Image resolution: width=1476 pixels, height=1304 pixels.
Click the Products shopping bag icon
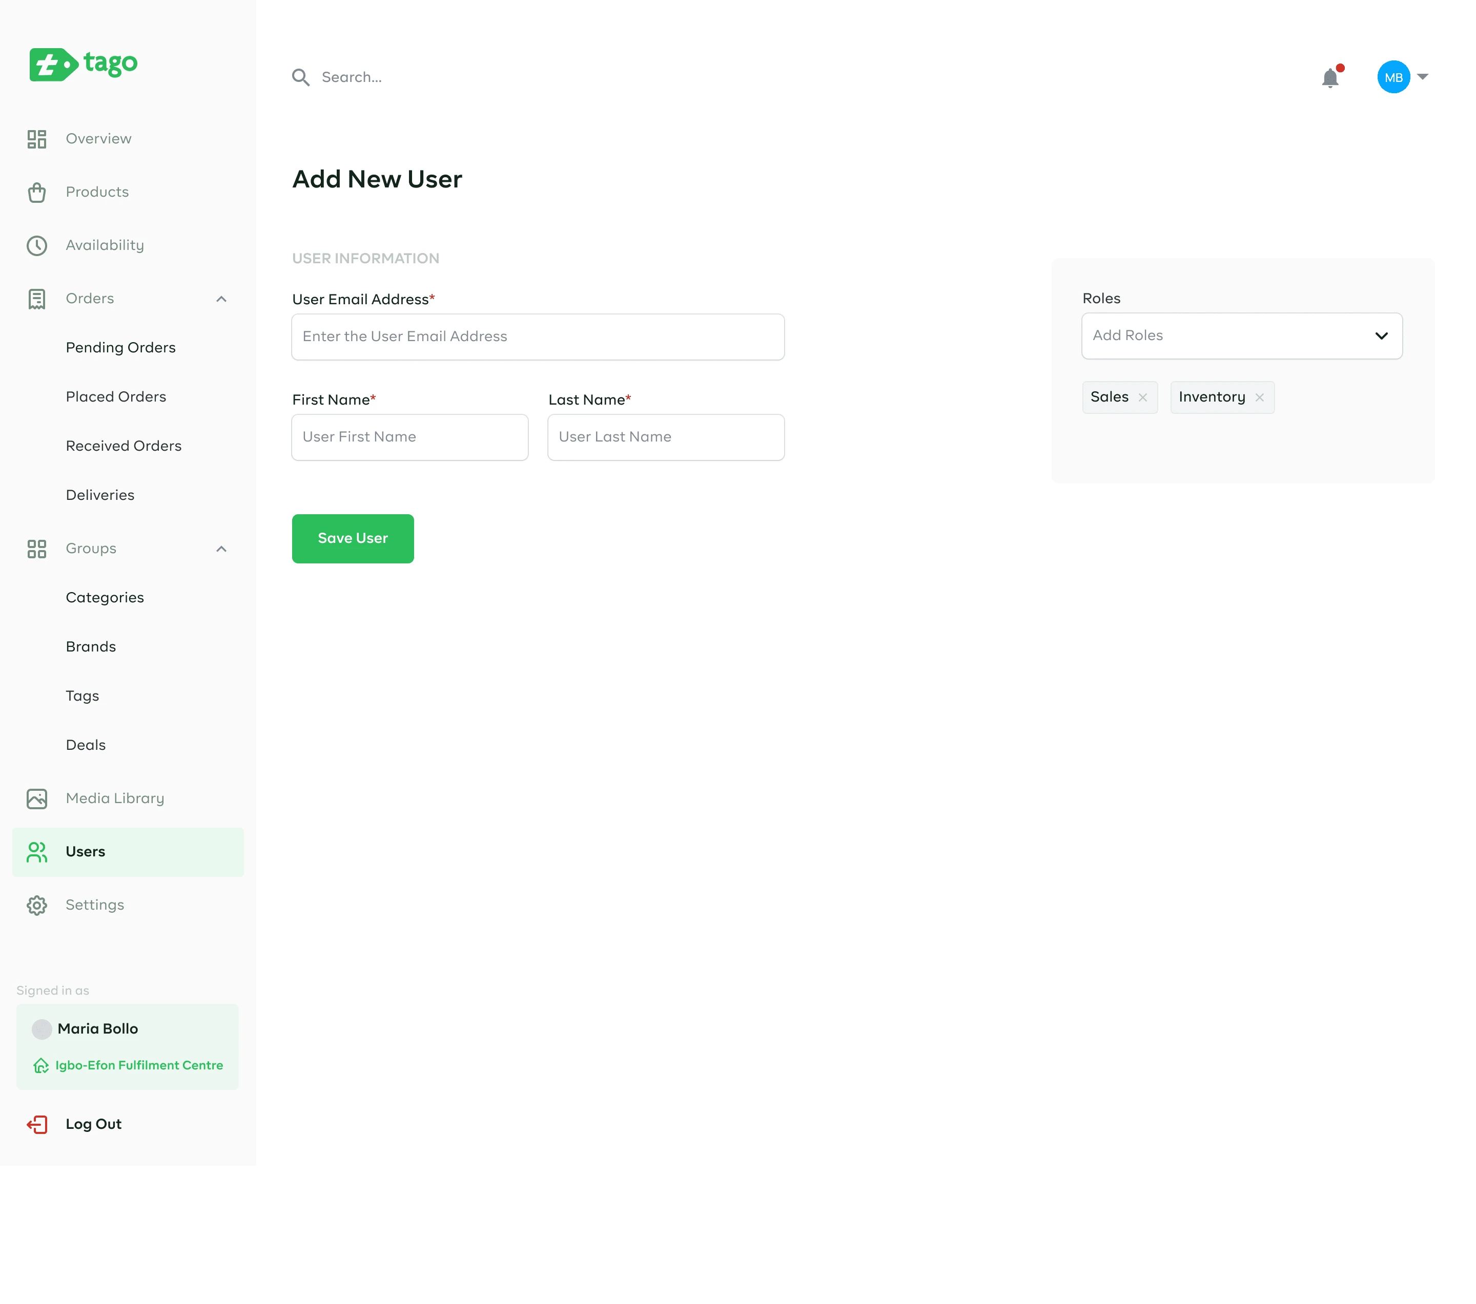[x=37, y=192]
